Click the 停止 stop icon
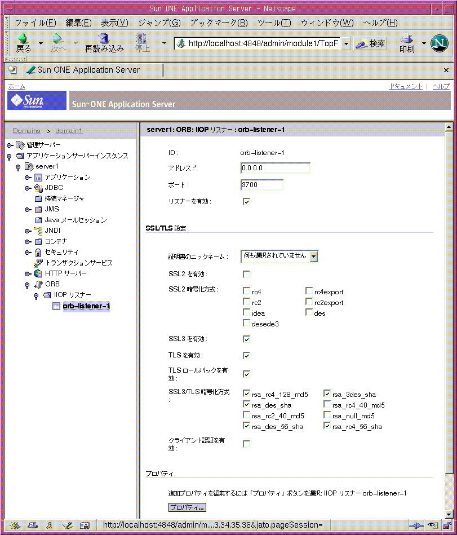The height and width of the screenshot is (535, 457). pyautogui.click(x=142, y=43)
